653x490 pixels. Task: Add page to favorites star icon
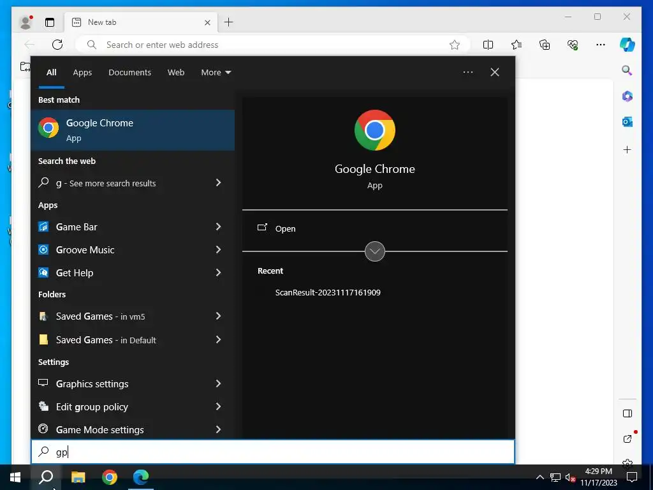coord(454,45)
